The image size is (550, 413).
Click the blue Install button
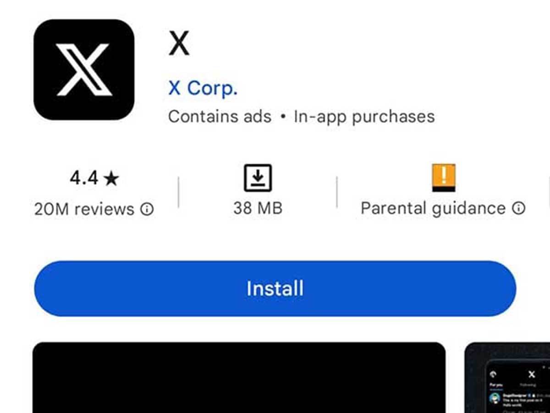point(275,289)
